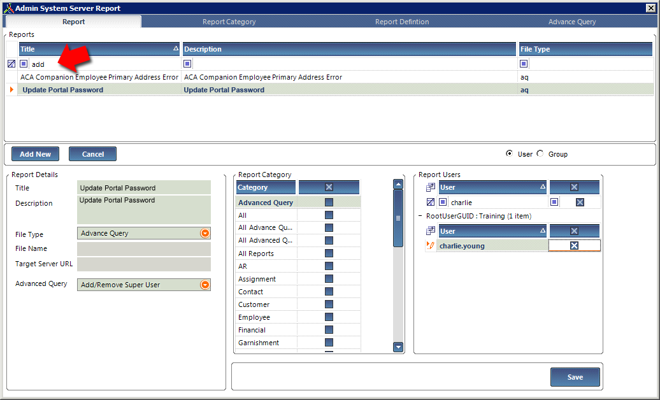Click the category list scrollbar thumb
This screenshot has height=400, width=660.
click(398, 218)
